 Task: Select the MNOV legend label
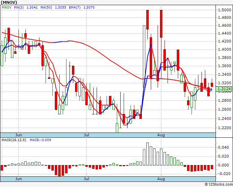(7, 8)
